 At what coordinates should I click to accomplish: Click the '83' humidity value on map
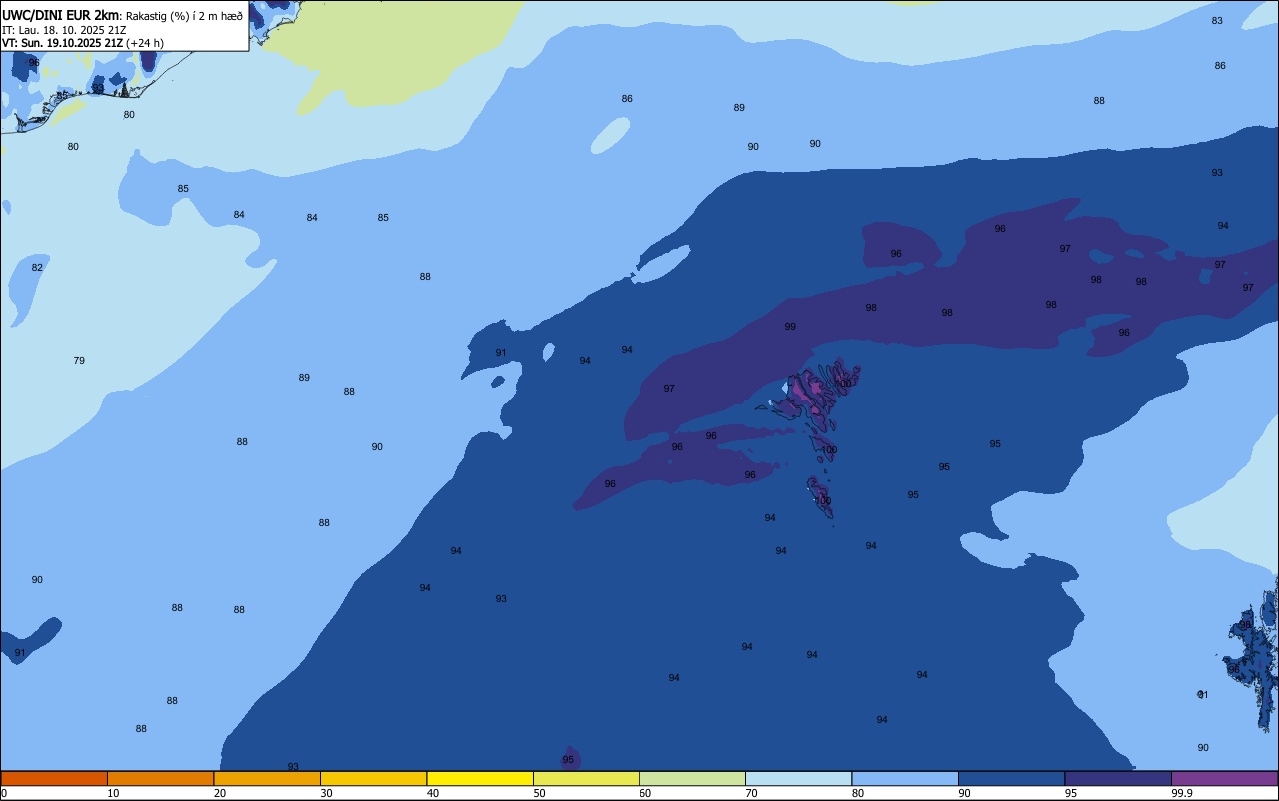pos(1217,20)
